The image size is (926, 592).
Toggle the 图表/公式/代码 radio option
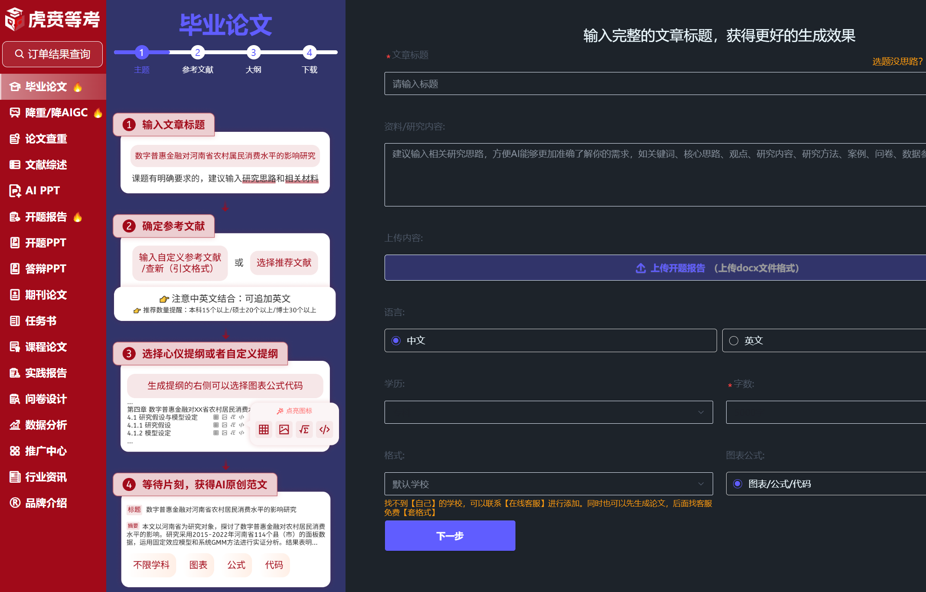tap(737, 484)
